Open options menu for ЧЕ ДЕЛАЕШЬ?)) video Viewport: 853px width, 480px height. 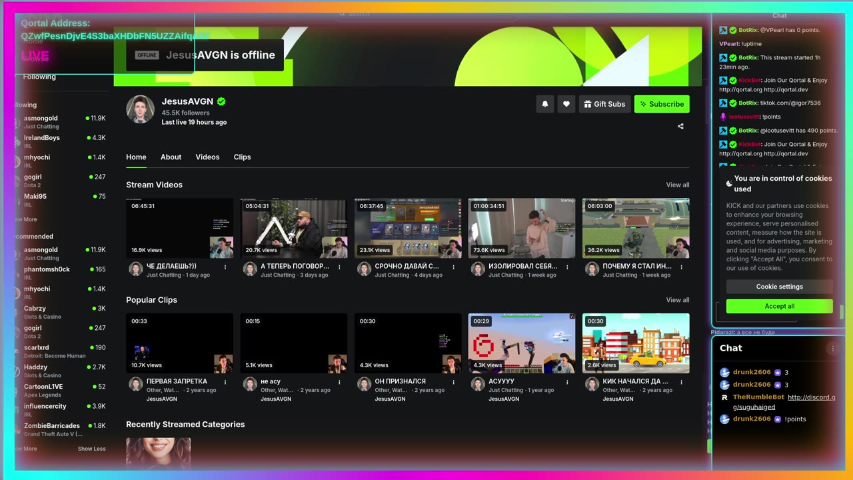click(x=225, y=267)
